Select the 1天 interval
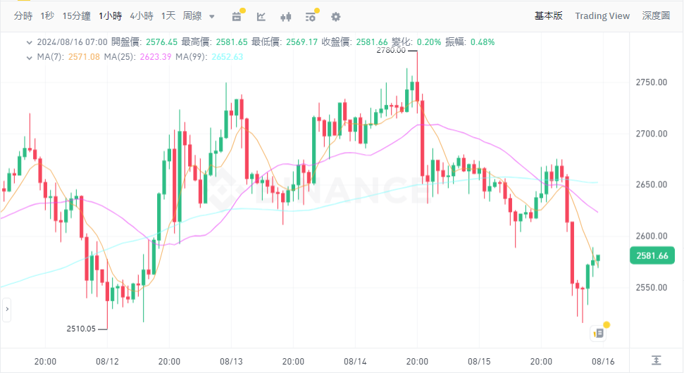The height and width of the screenshot is (373, 684). click(168, 15)
